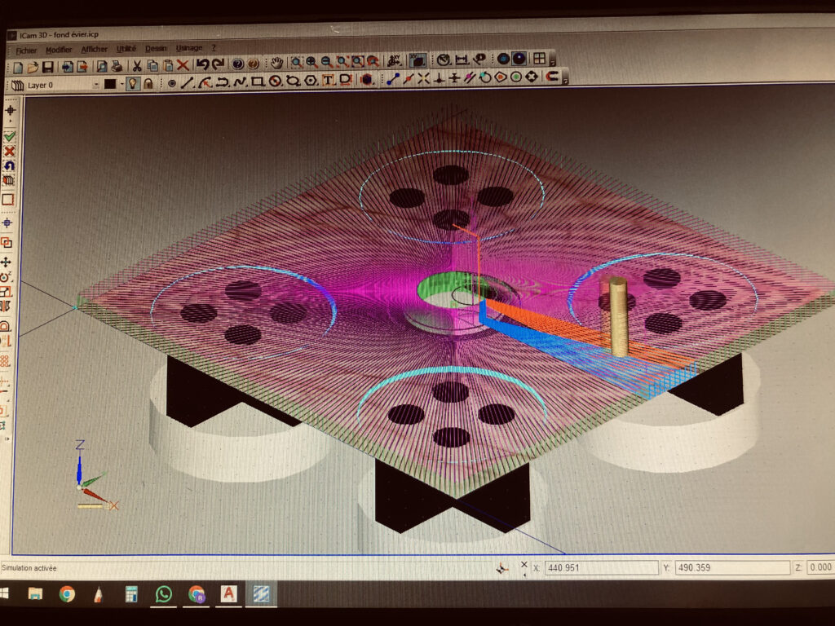Screen dimensions: 835x626
Task: Expand the color swatch dropdown arrow
Action: [x=122, y=84]
